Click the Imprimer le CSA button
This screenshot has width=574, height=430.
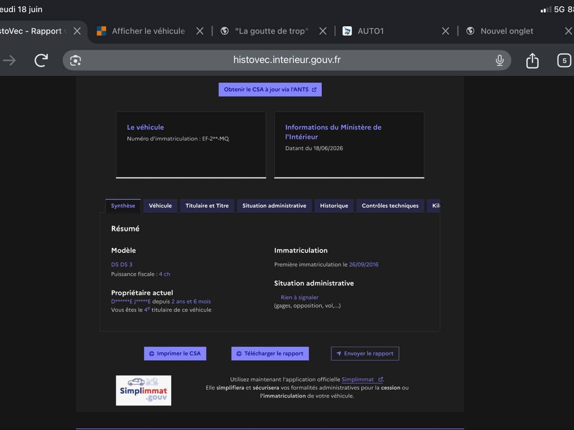(x=175, y=354)
